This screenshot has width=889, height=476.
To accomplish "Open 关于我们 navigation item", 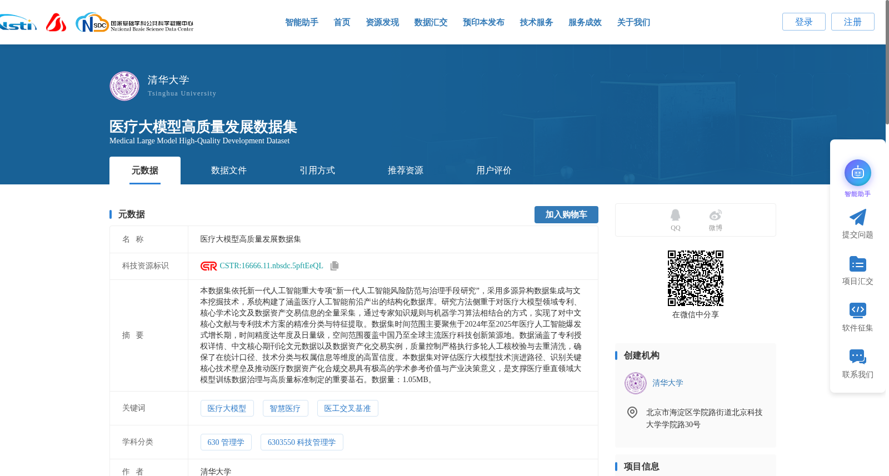I will [633, 22].
